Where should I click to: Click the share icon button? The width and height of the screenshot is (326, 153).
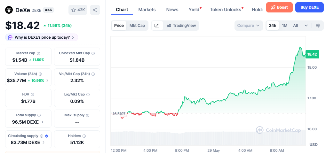pyautogui.click(x=95, y=10)
